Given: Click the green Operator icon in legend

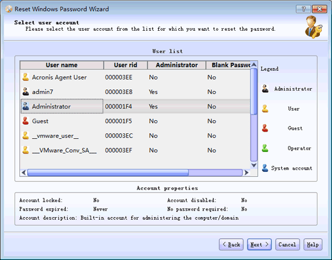Looking at the screenshot, I should (x=265, y=148).
